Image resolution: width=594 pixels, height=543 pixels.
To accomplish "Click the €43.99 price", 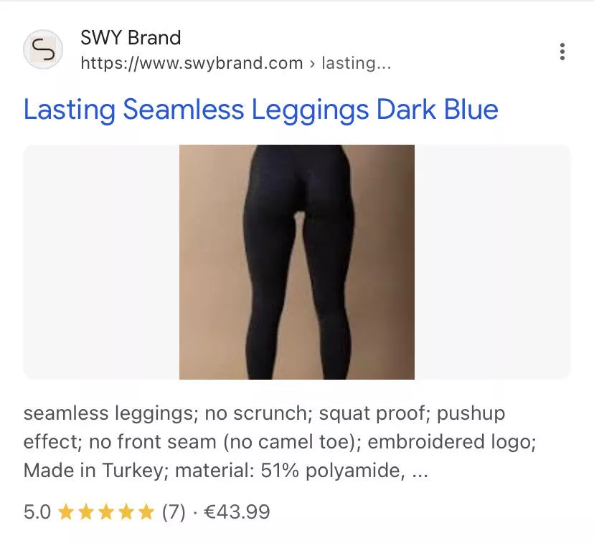I will pos(237,512).
